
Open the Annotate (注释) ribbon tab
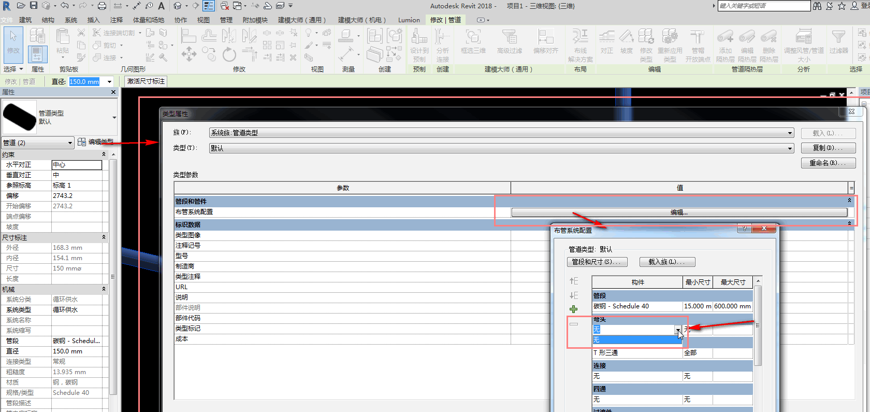pyautogui.click(x=117, y=20)
